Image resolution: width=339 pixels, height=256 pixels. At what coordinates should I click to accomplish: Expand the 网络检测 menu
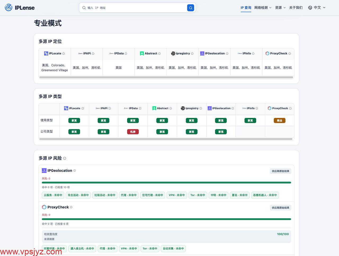click(x=263, y=8)
